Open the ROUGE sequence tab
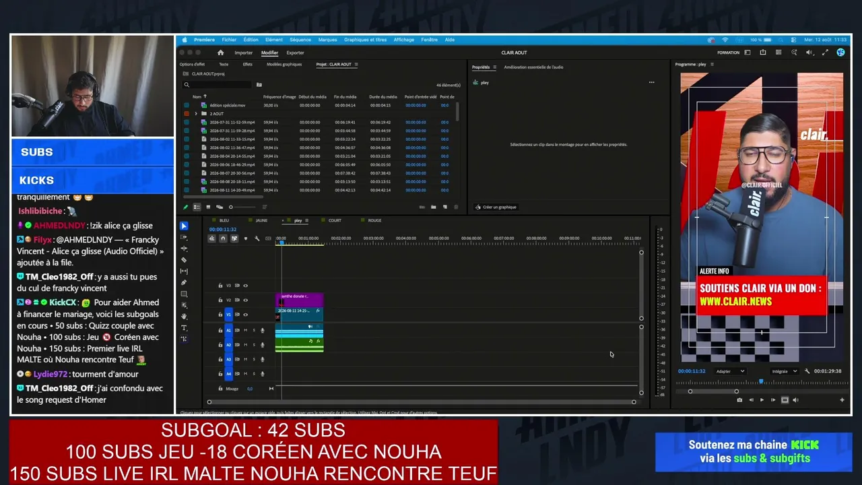The image size is (862, 485). 374,220
